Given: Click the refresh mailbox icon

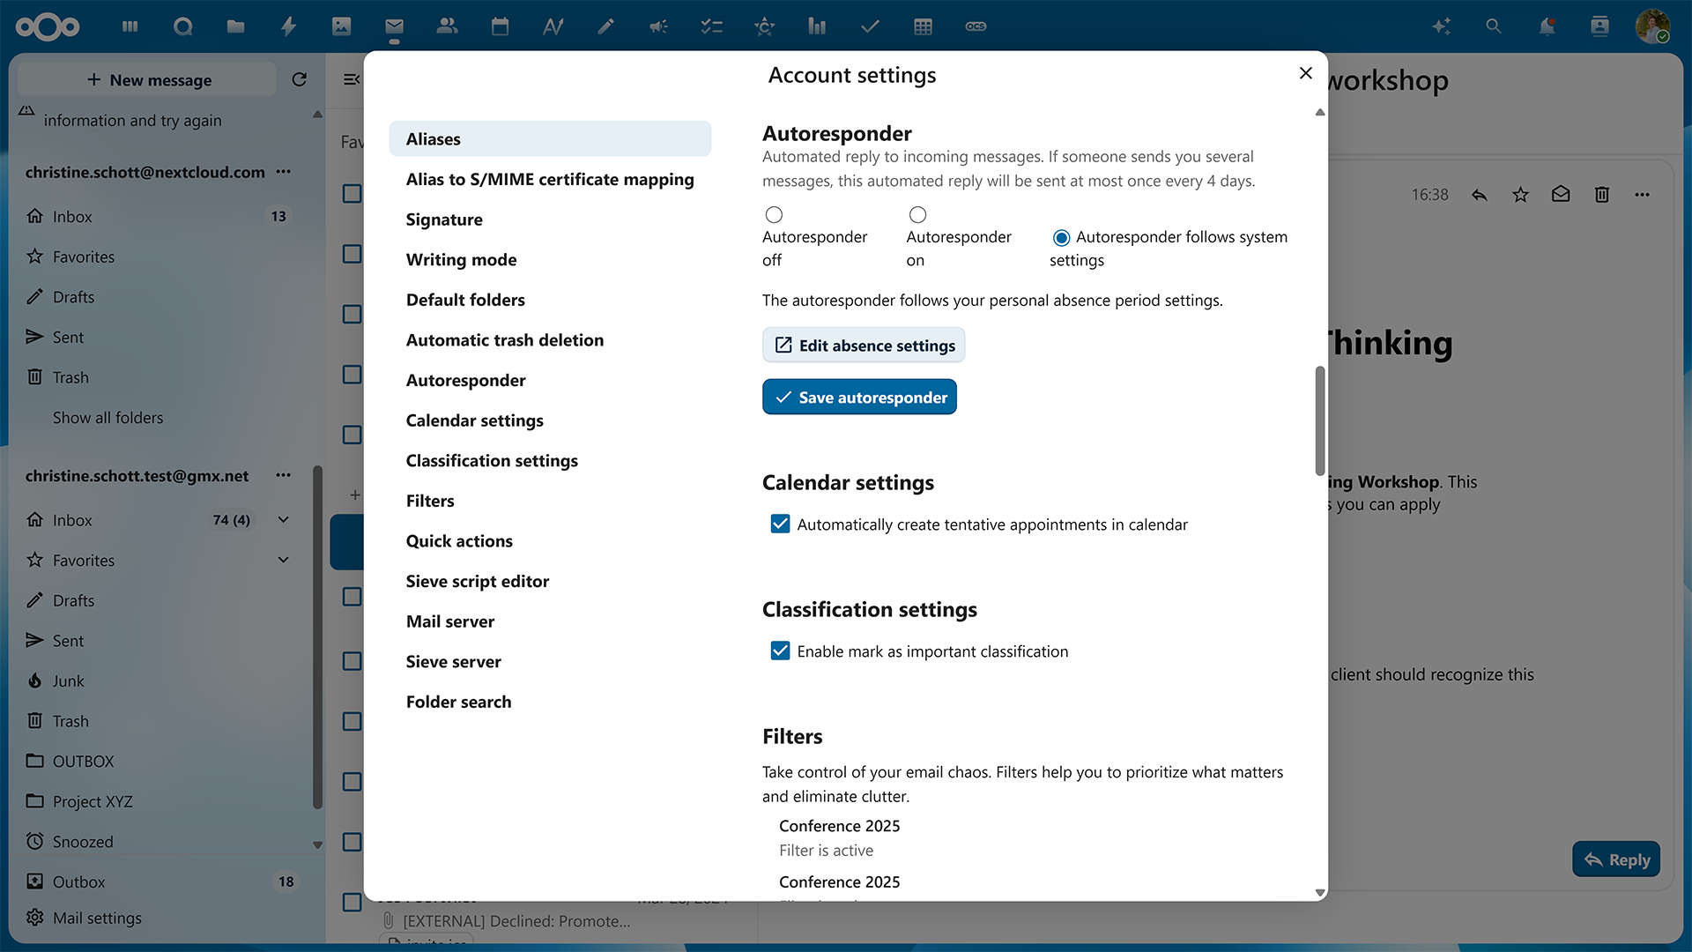Looking at the screenshot, I should (x=300, y=79).
